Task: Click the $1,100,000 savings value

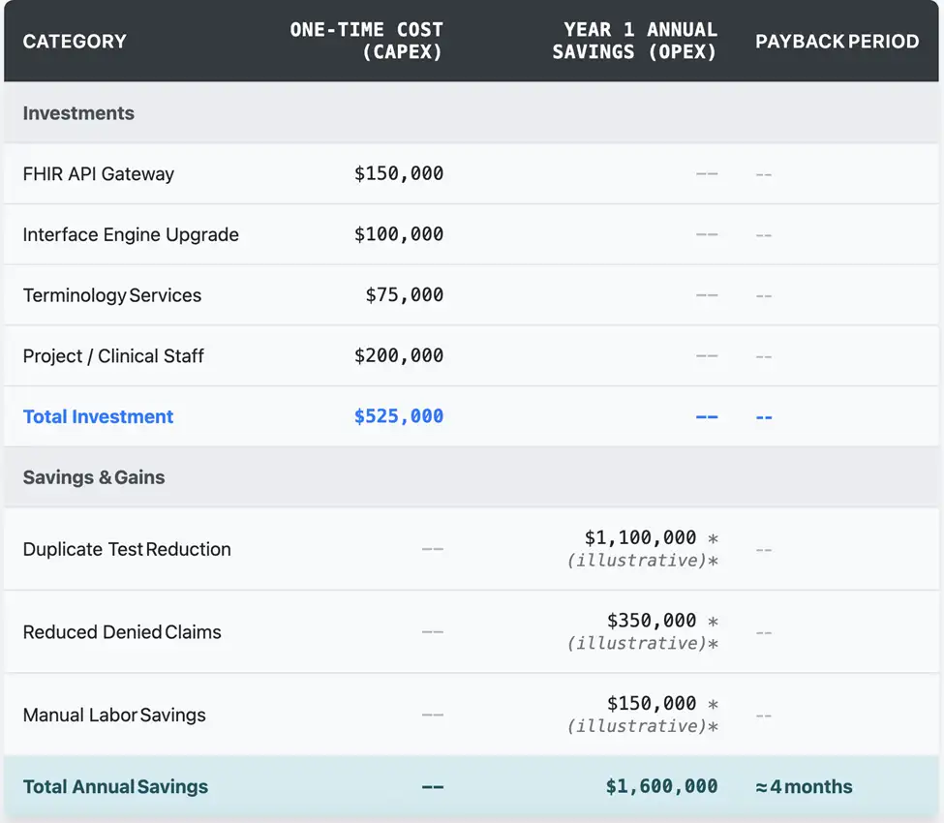Action: pos(640,538)
